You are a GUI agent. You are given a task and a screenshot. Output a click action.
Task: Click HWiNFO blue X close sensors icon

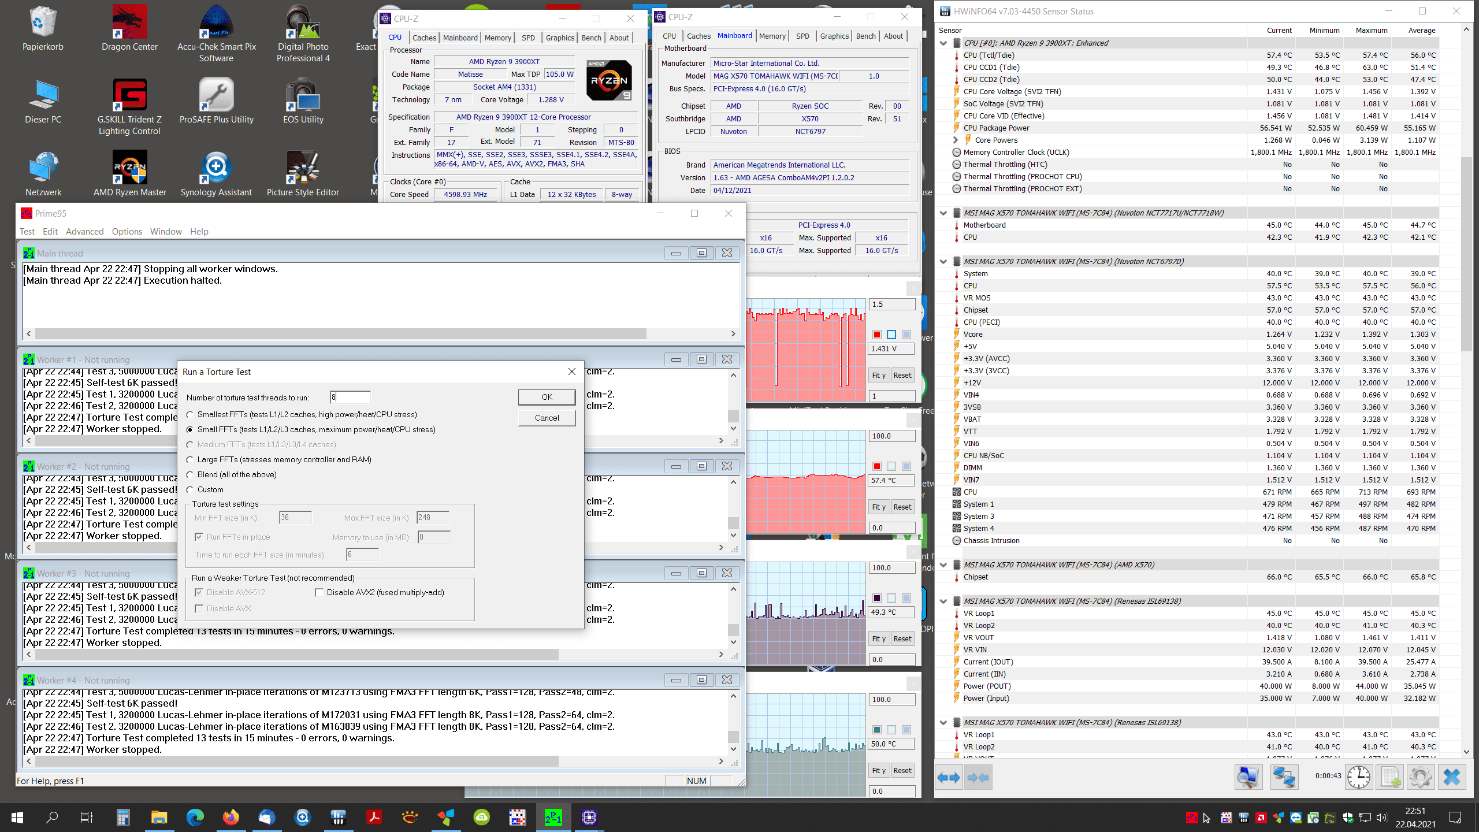tap(1452, 777)
